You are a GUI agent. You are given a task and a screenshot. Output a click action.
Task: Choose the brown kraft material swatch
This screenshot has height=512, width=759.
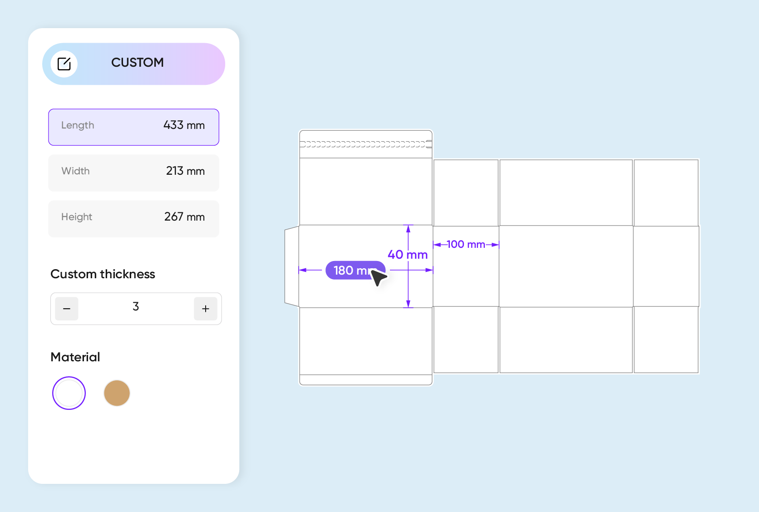tap(117, 393)
